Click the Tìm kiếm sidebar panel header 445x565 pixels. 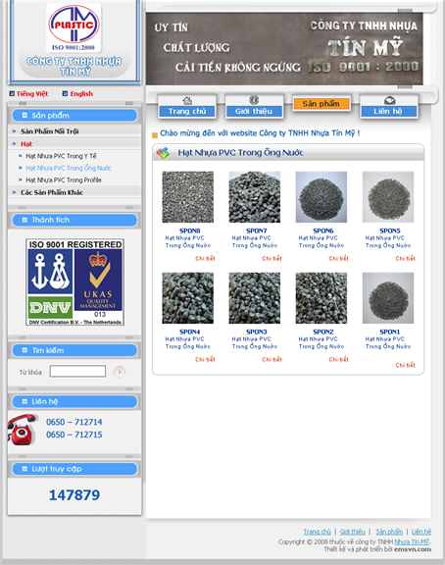(74, 350)
